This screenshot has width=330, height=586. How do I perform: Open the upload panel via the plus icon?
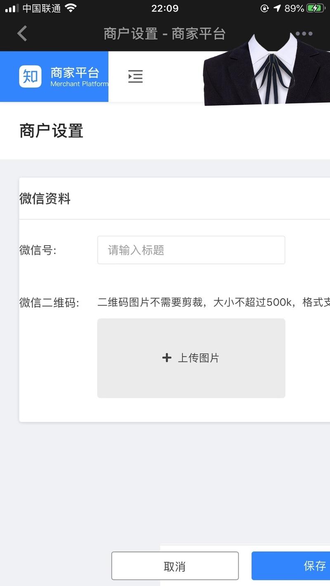pos(167,358)
